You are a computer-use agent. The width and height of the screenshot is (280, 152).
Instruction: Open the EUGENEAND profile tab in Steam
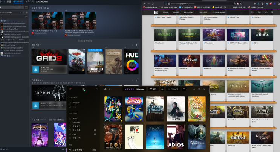[x=42, y=2]
